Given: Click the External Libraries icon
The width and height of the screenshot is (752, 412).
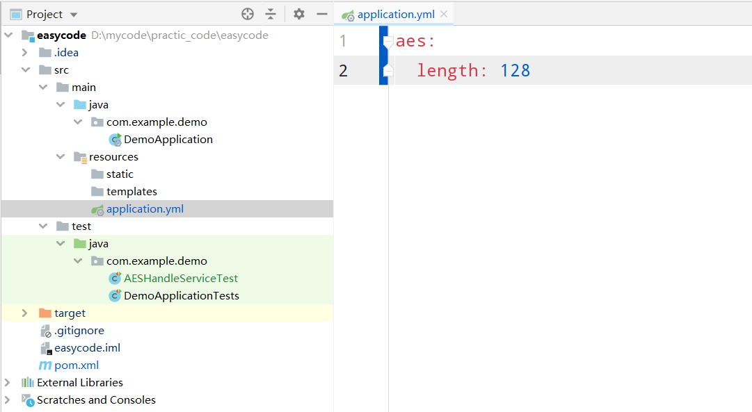Looking at the screenshot, I should click(x=28, y=383).
